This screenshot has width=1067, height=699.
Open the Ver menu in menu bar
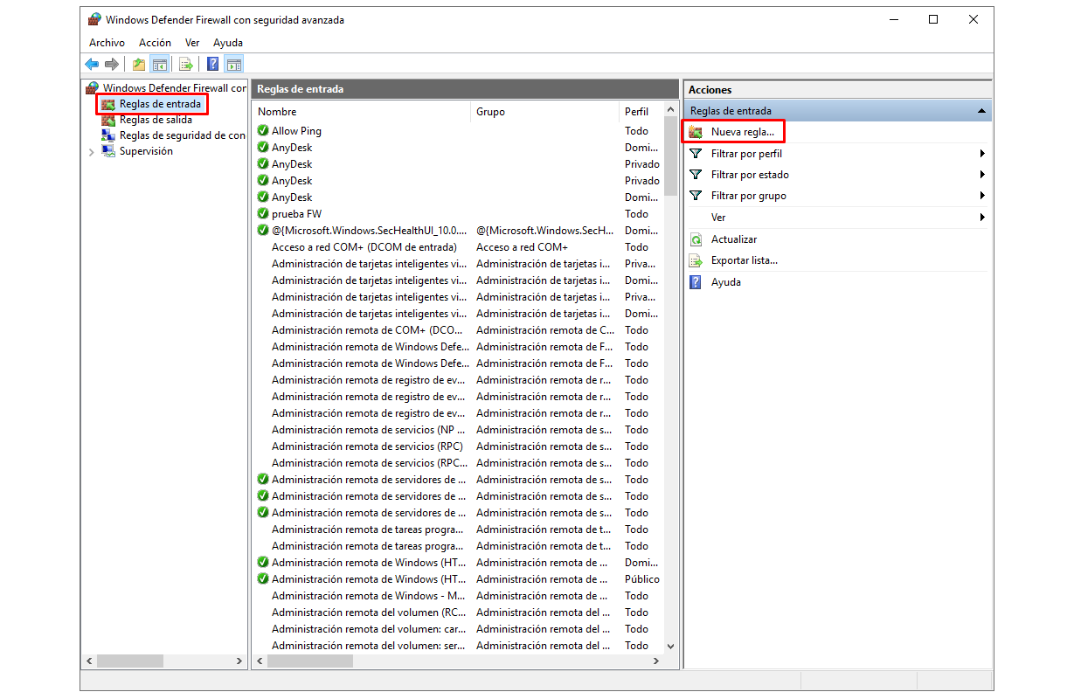pyautogui.click(x=192, y=43)
